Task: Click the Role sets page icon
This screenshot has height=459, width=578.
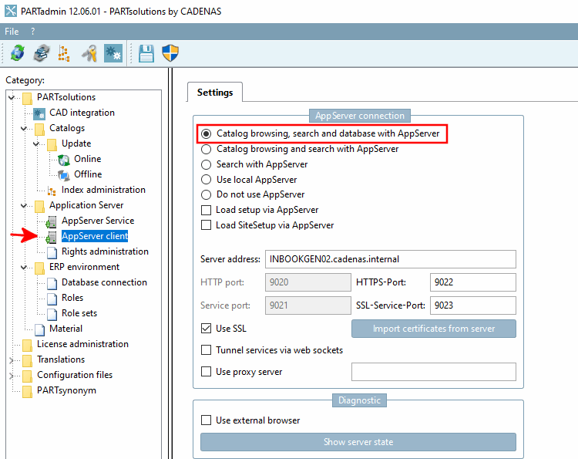Action: click(x=52, y=315)
